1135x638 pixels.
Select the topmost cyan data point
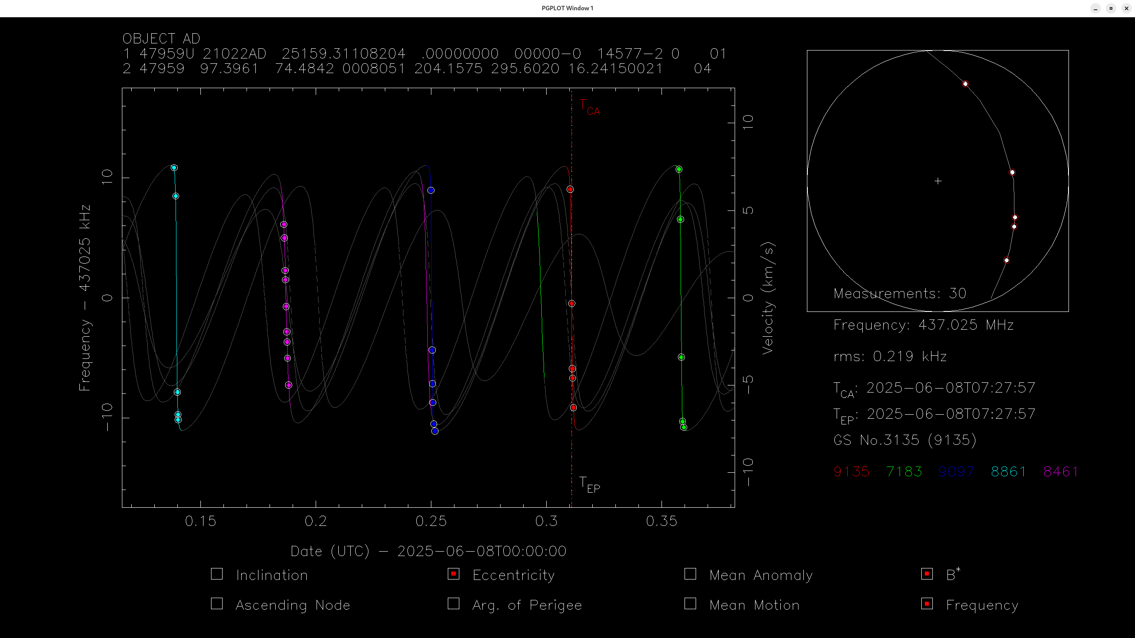click(174, 168)
